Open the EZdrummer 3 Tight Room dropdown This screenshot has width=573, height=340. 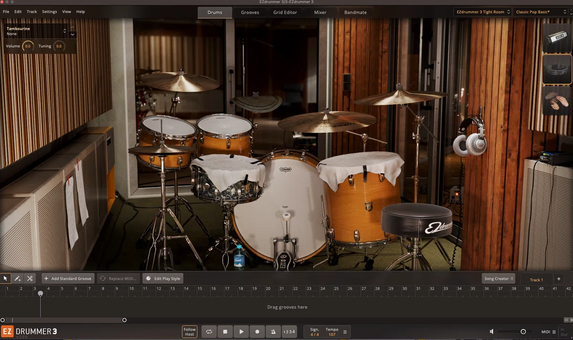point(482,12)
